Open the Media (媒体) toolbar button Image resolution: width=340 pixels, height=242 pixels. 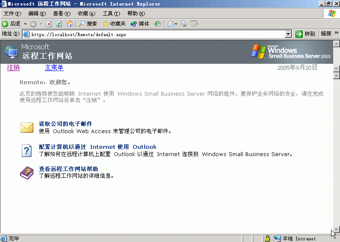click(140, 24)
